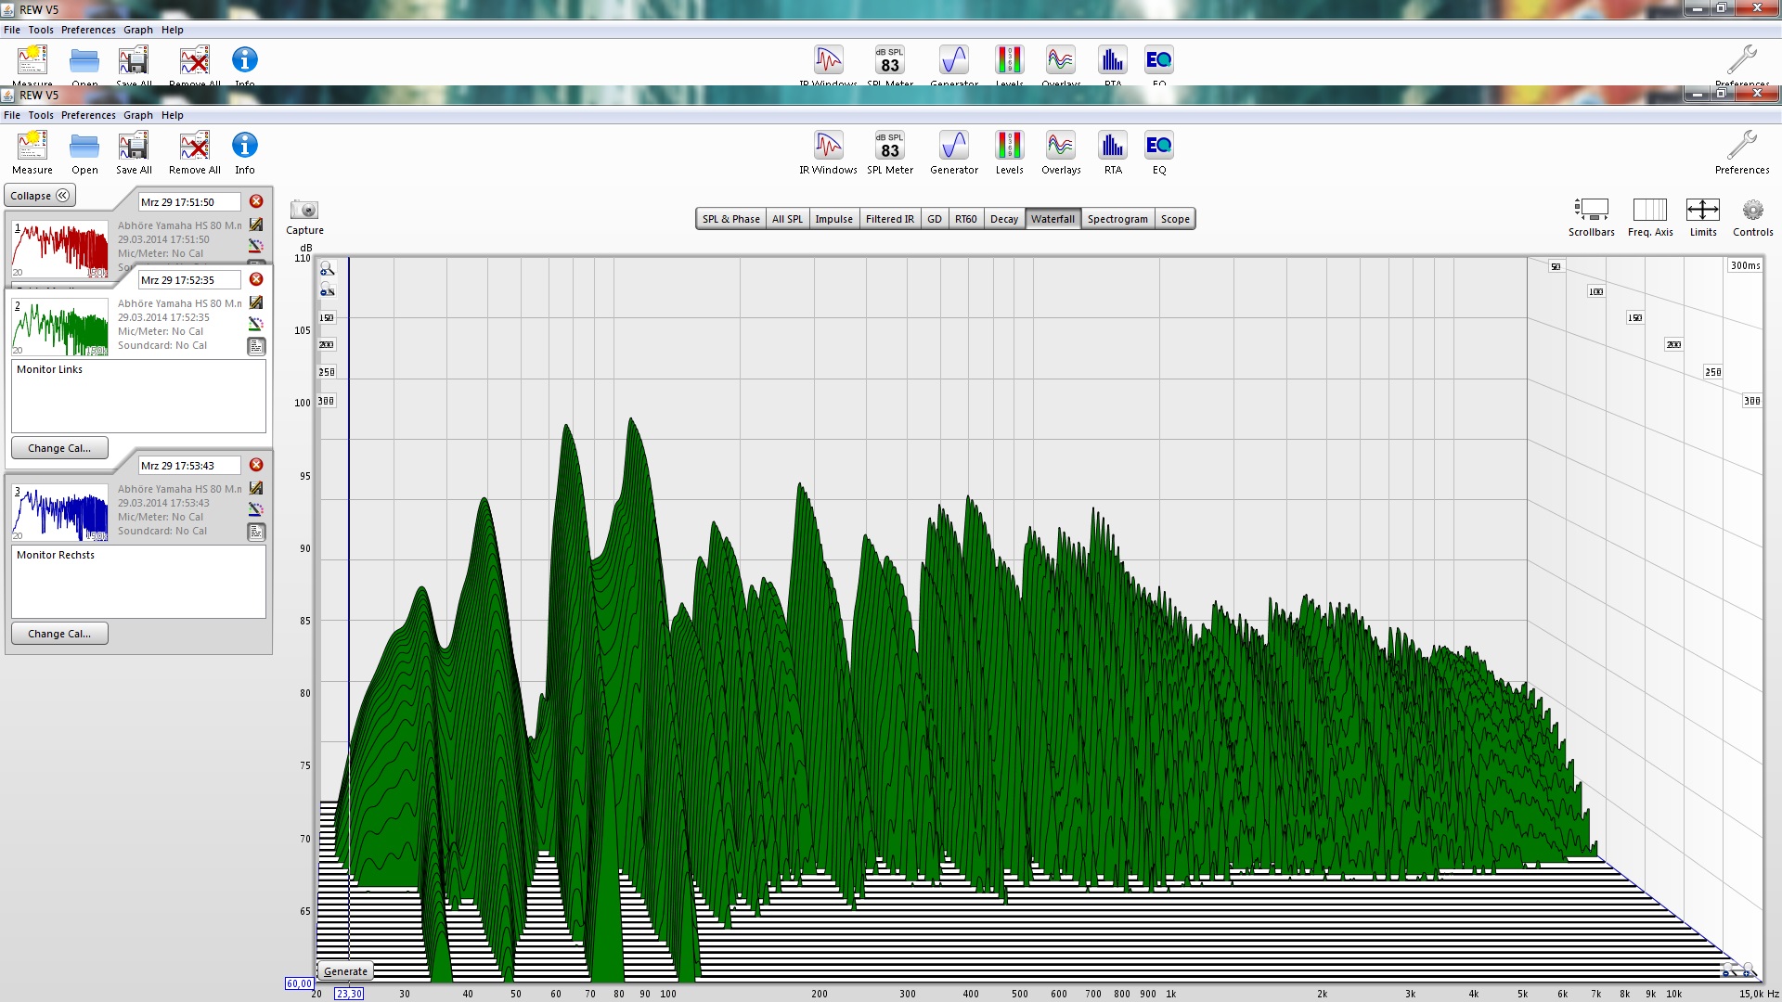Open Help menu in front window
This screenshot has height=1002, width=1782.
pos(173,115)
